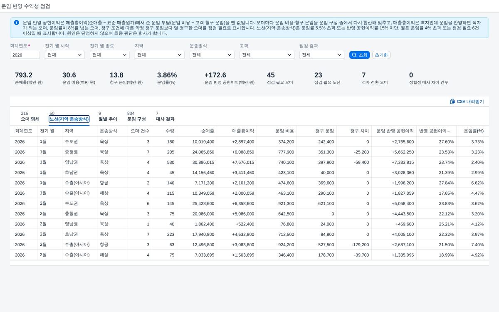This screenshot has width=499, height=312.
Task: Click the 전기 월 column header
Action: point(49,131)
